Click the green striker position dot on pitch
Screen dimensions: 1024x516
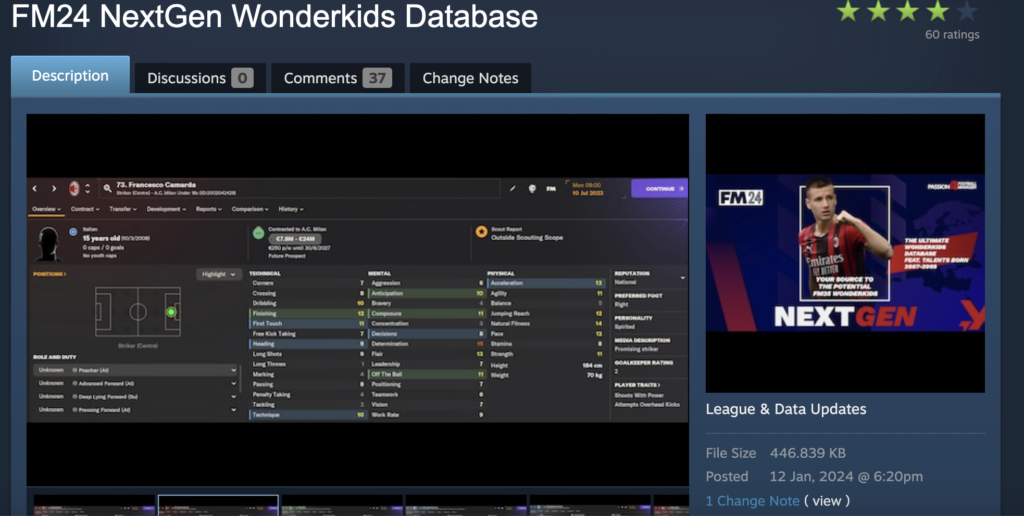coord(171,312)
